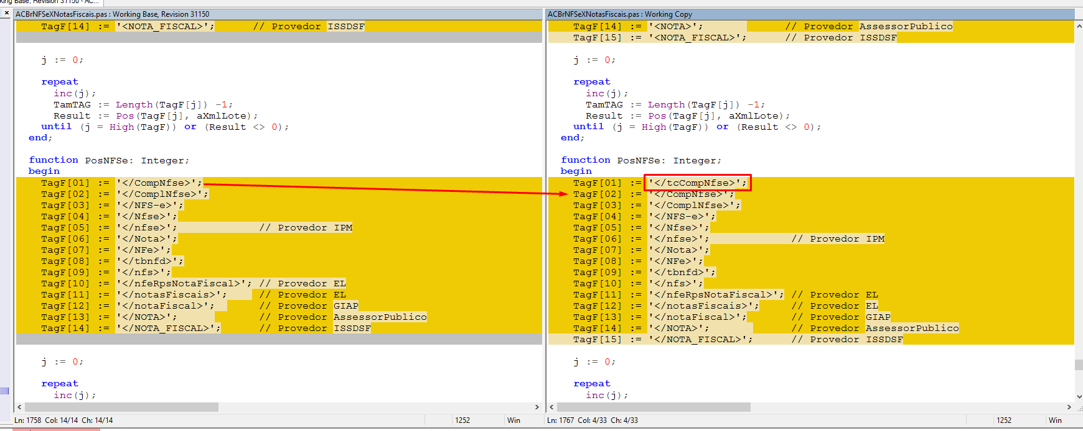Click the Working Copy pane header
The height and width of the screenshot is (431, 1083).
(x=810, y=14)
